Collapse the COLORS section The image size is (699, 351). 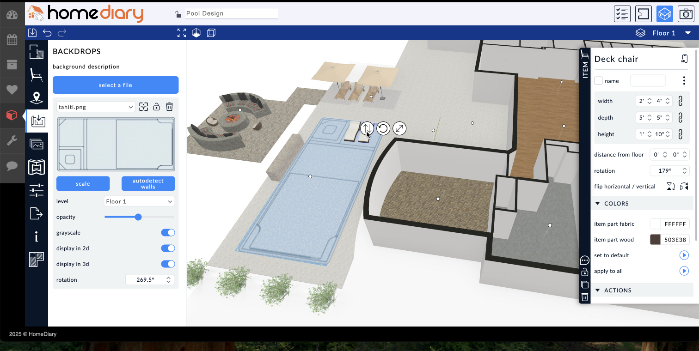click(597, 204)
